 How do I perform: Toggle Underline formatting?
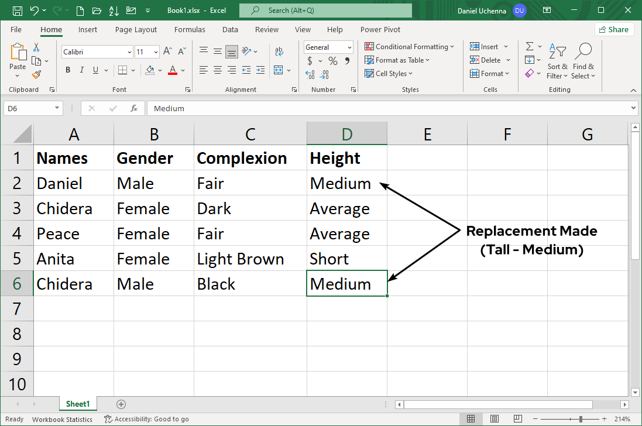point(95,70)
